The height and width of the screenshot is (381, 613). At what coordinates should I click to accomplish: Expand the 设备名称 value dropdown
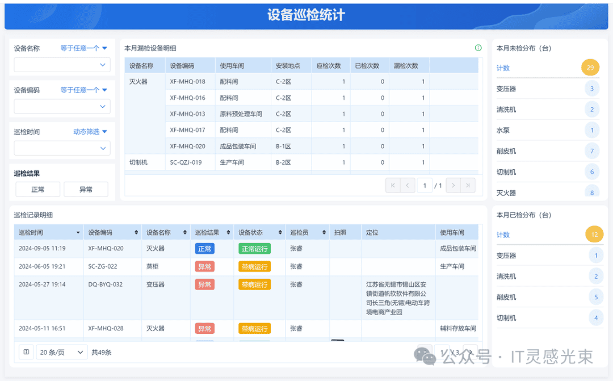point(62,65)
